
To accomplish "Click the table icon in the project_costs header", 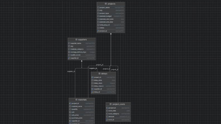I will 110,104.
